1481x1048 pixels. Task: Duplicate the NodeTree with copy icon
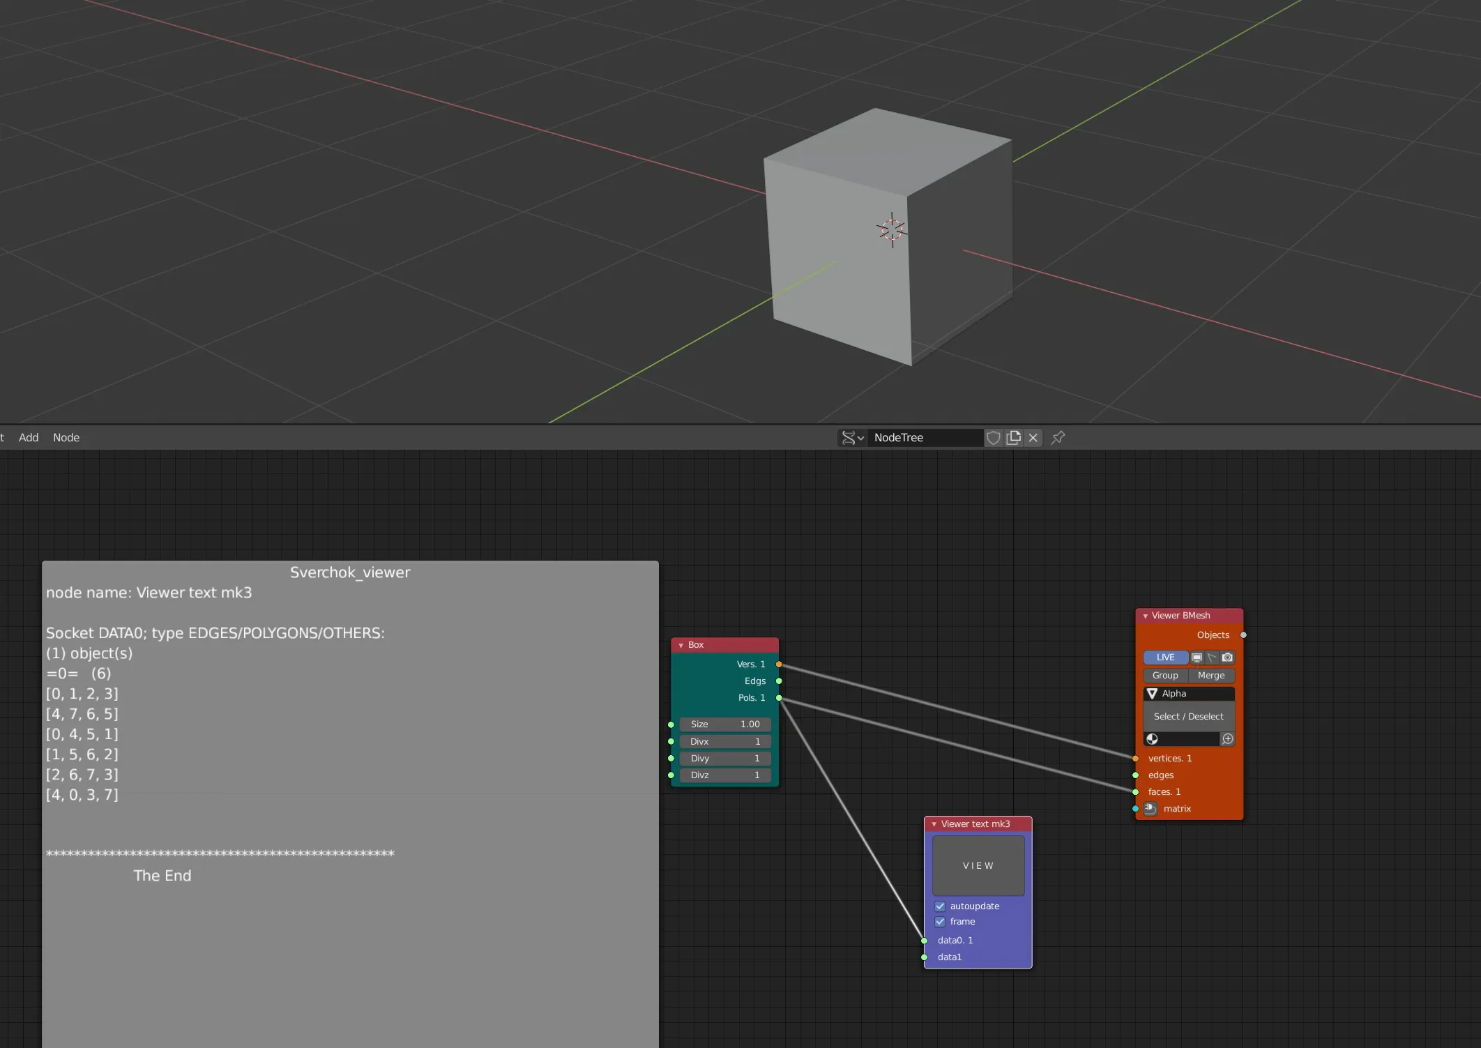tap(1014, 437)
